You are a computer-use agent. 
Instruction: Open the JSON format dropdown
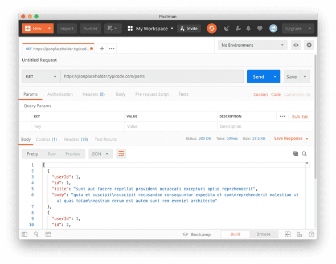(100, 154)
